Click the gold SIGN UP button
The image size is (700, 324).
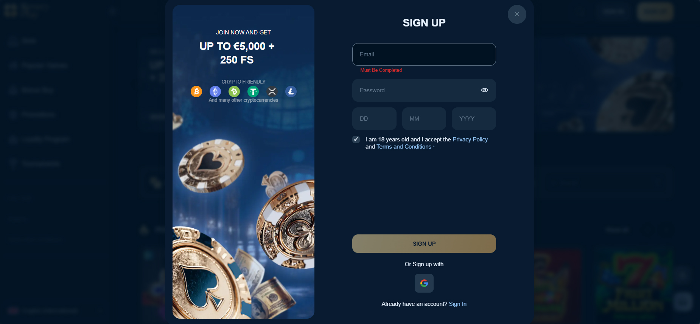[x=424, y=244]
